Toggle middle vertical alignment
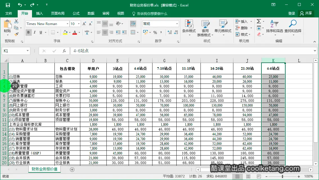The height and width of the screenshot is (180, 319). 105,24
